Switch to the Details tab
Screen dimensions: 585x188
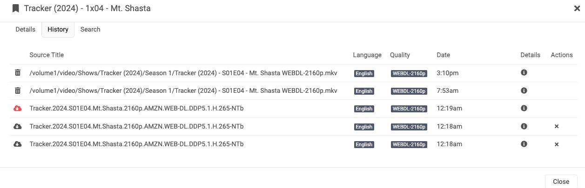coord(26,29)
